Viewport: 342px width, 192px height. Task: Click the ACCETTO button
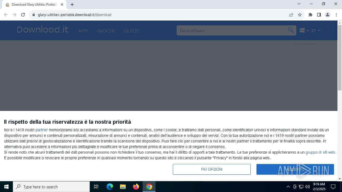(295, 169)
